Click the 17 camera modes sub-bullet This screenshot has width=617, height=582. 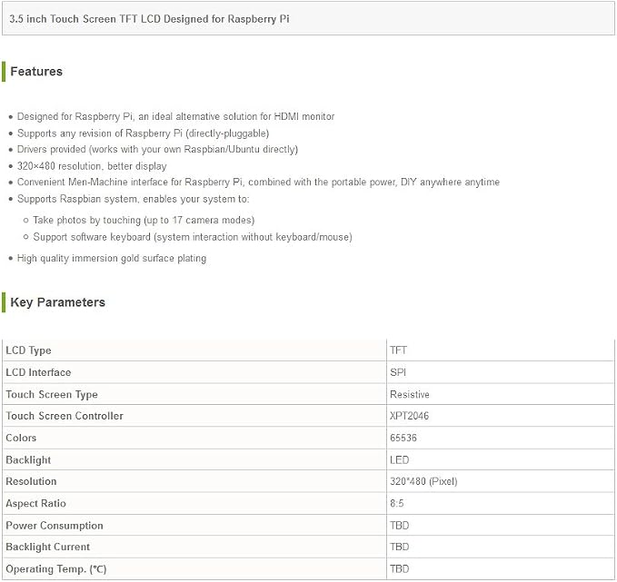144,220
